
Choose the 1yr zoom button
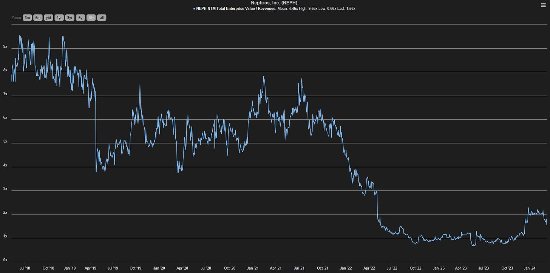[x=59, y=17]
